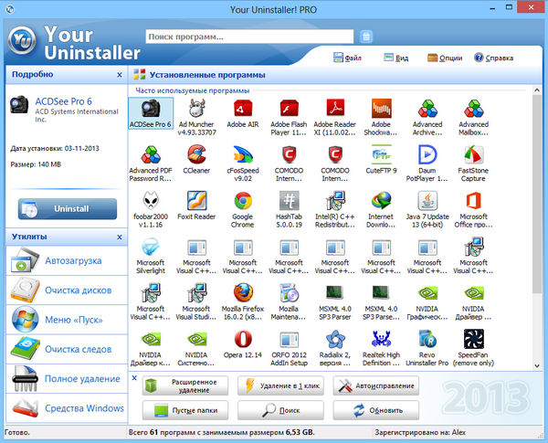This screenshot has width=548, height=443.
Task: Open the Опции menu
Action: point(444,58)
